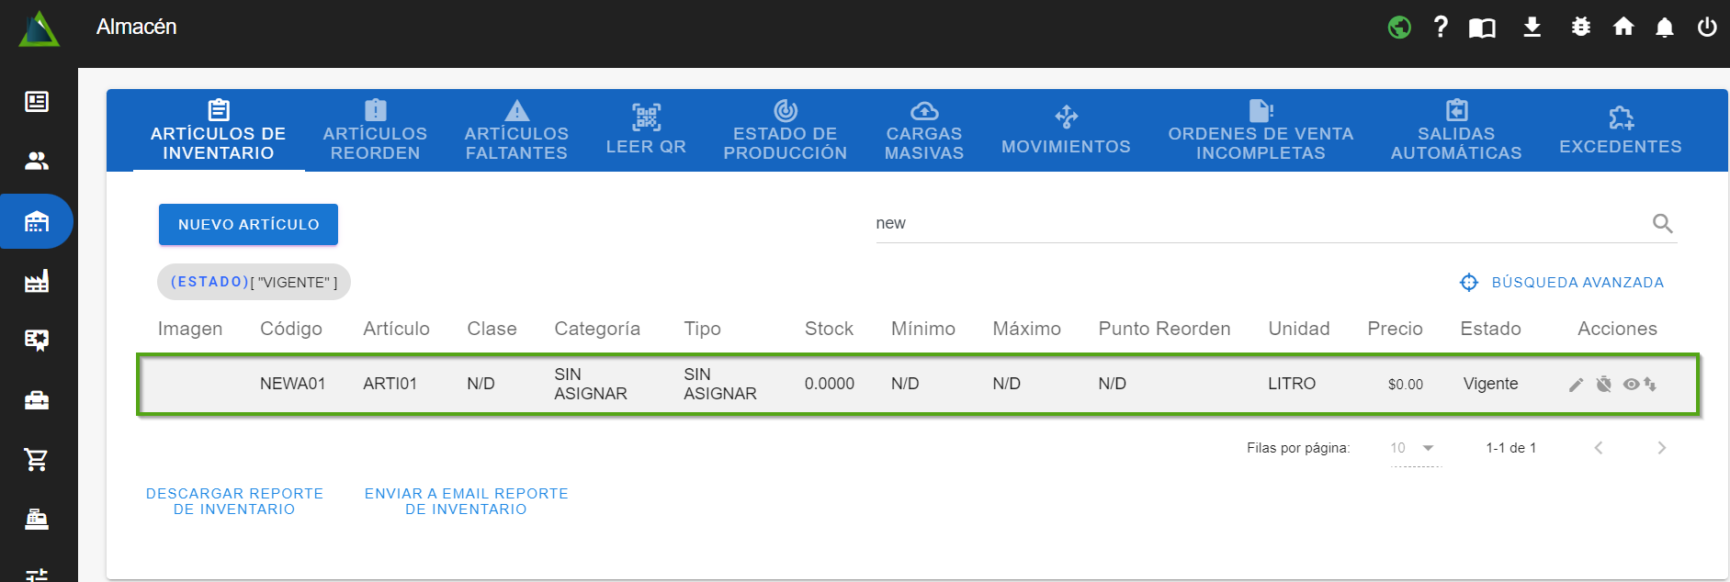Click the stock movement arrows icon
The width and height of the screenshot is (1730, 582).
coord(1651,385)
